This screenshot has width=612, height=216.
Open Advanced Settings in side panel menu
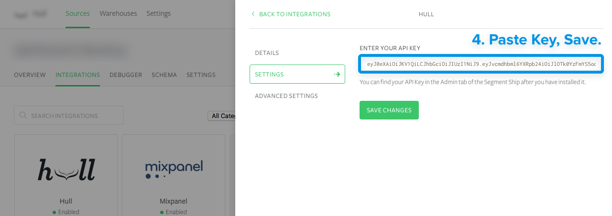[x=286, y=96]
